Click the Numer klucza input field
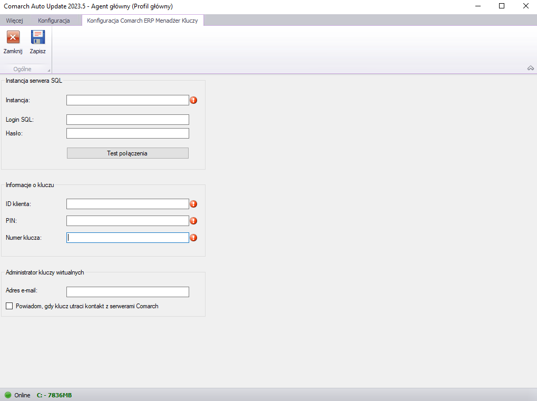The image size is (537, 401). tap(128, 238)
